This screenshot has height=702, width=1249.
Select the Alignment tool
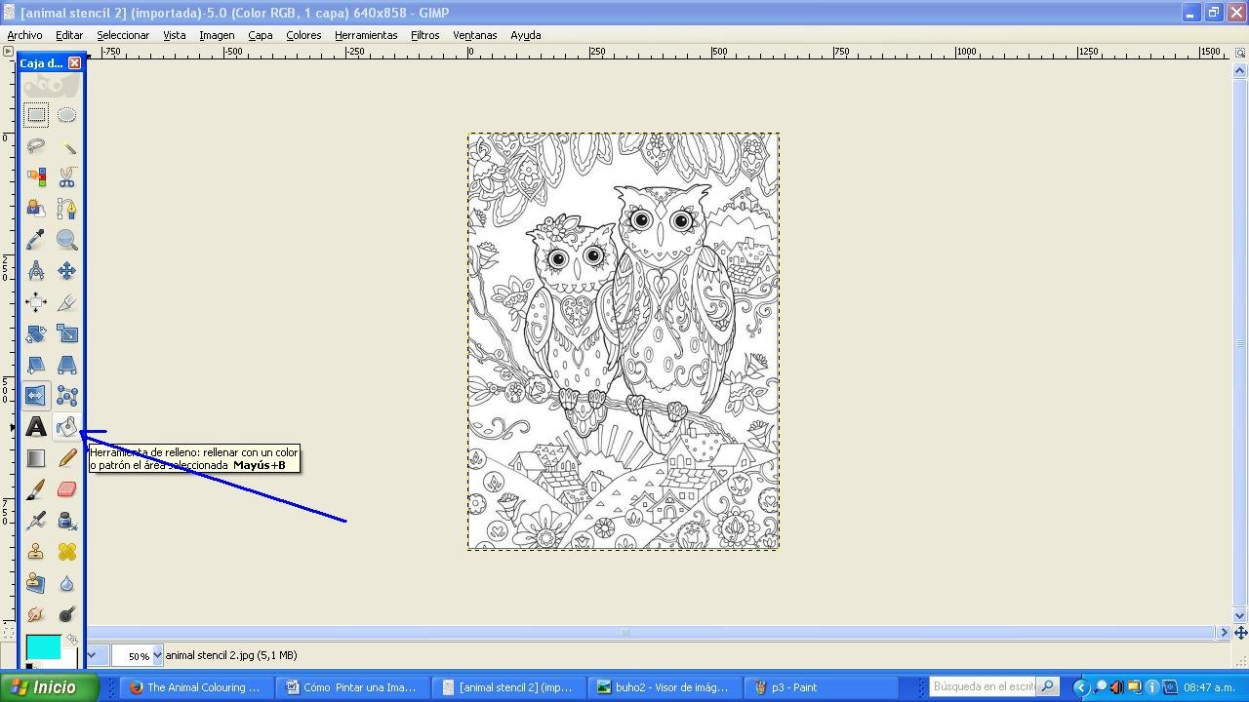[x=36, y=302]
